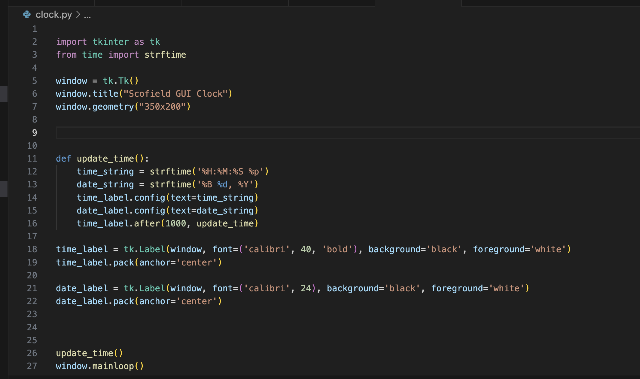Click the 1000 value in after call
The height and width of the screenshot is (379, 640).
click(x=176, y=223)
